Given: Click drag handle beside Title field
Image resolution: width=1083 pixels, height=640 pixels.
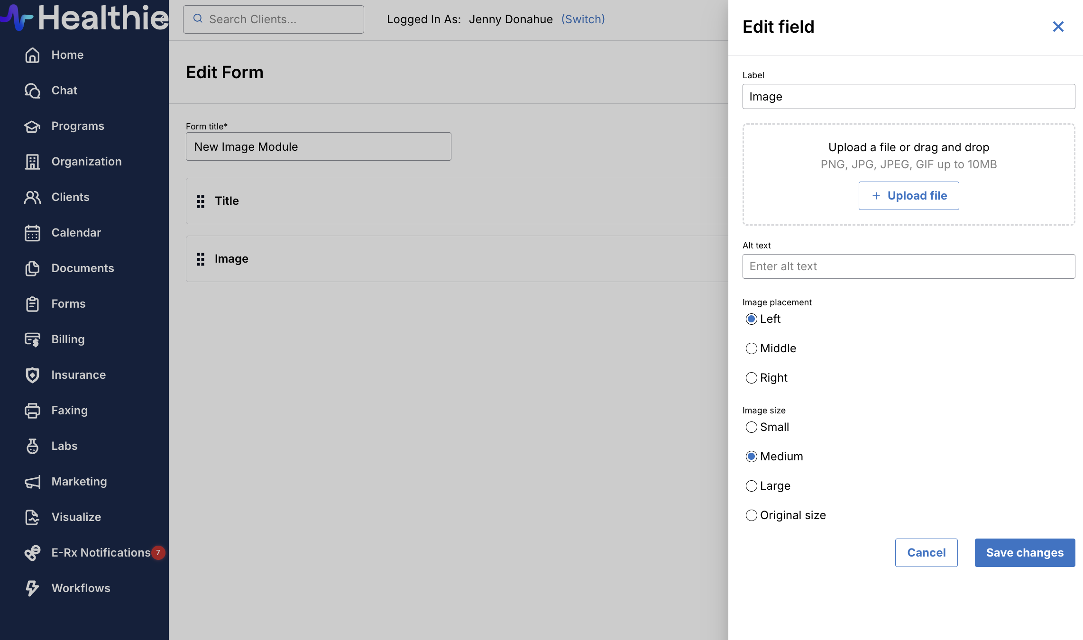Looking at the screenshot, I should pyautogui.click(x=201, y=201).
